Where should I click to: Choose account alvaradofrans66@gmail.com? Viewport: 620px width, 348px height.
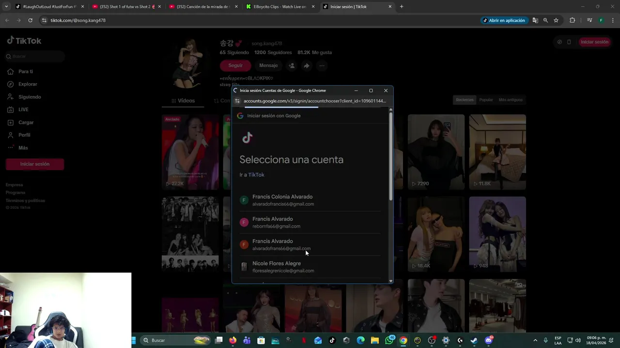click(x=310, y=245)
